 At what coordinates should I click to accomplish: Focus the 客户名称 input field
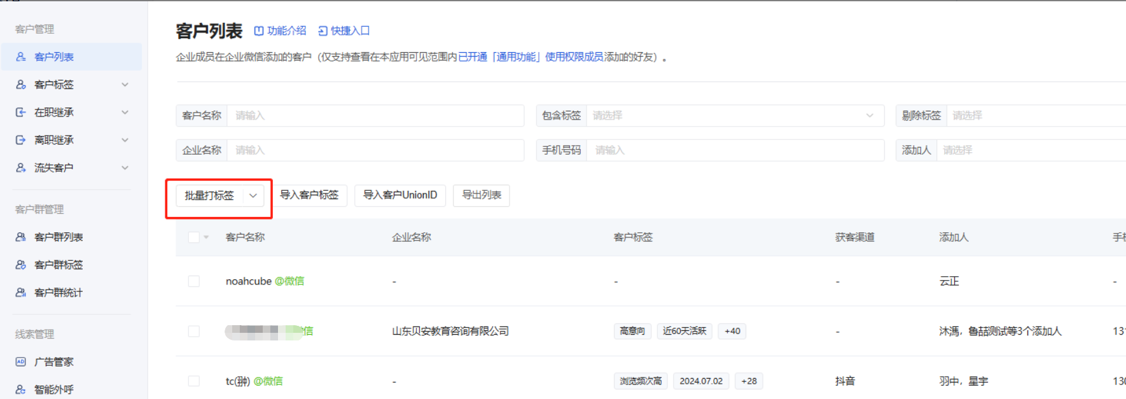coord(375,115)
